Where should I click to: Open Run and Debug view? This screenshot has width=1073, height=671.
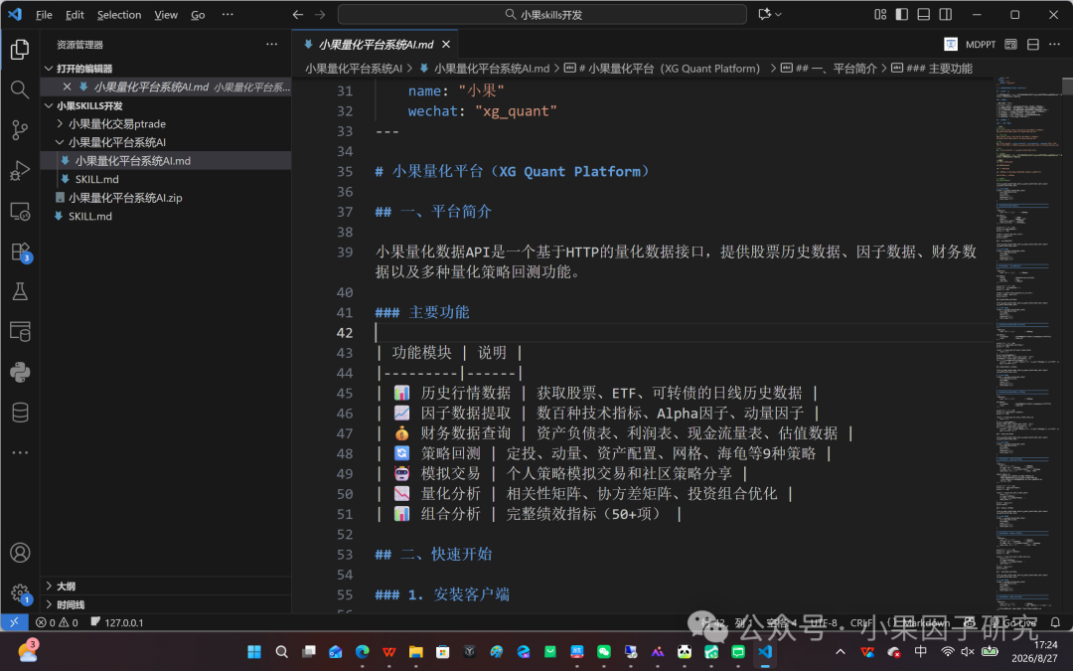pyautogui.click(x=20, y=171)
